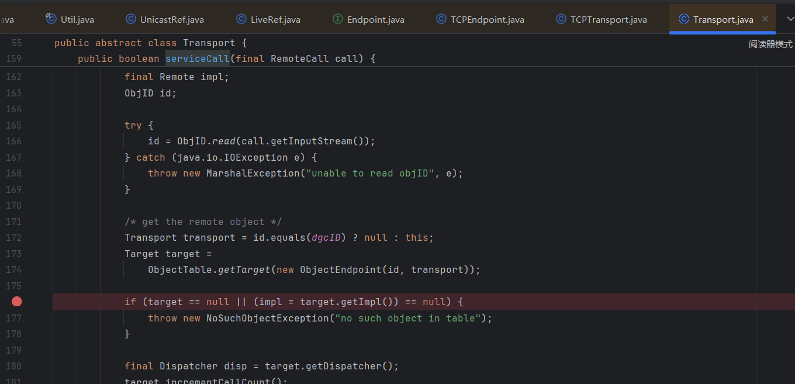Jump to sticky line 'public abstract class Transport'
795x384 pixels.
pyautogui.click(x=144, y=43)
